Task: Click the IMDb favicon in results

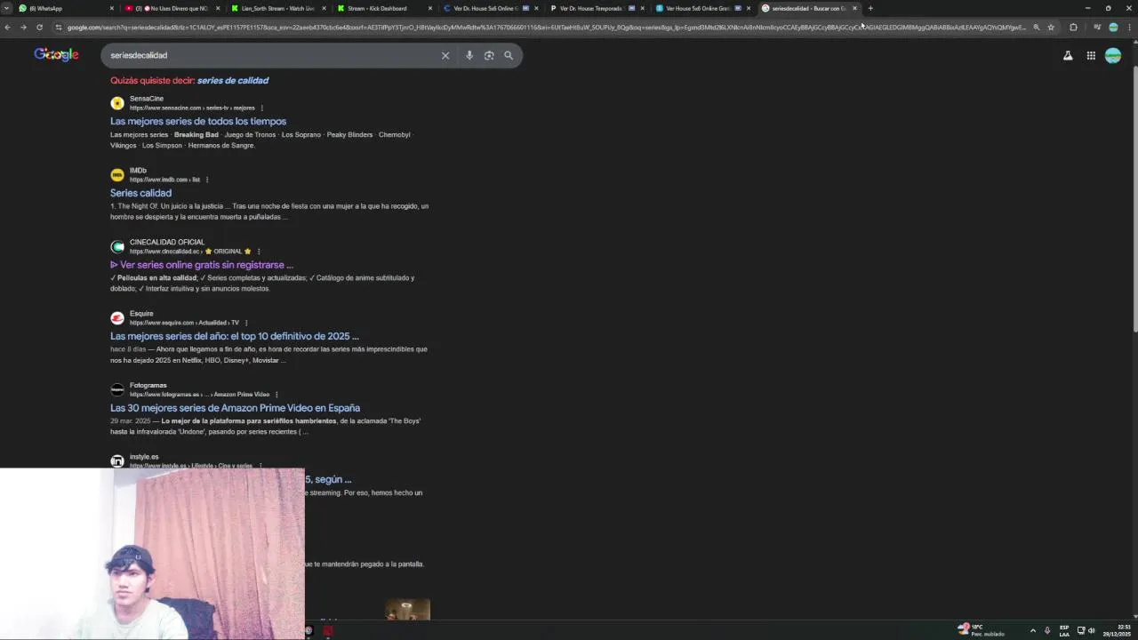Action: [x=117, y=175]
